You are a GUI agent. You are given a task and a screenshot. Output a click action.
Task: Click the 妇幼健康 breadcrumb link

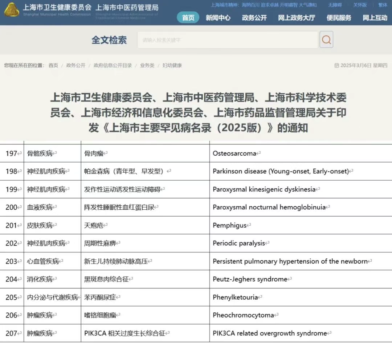click(172, 65)
